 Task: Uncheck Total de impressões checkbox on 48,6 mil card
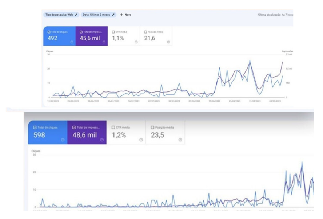[x=74, y=128]
